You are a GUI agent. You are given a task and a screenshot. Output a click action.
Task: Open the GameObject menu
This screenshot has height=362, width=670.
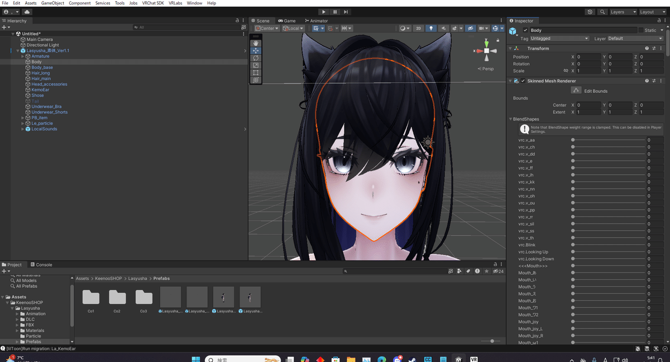52,3
